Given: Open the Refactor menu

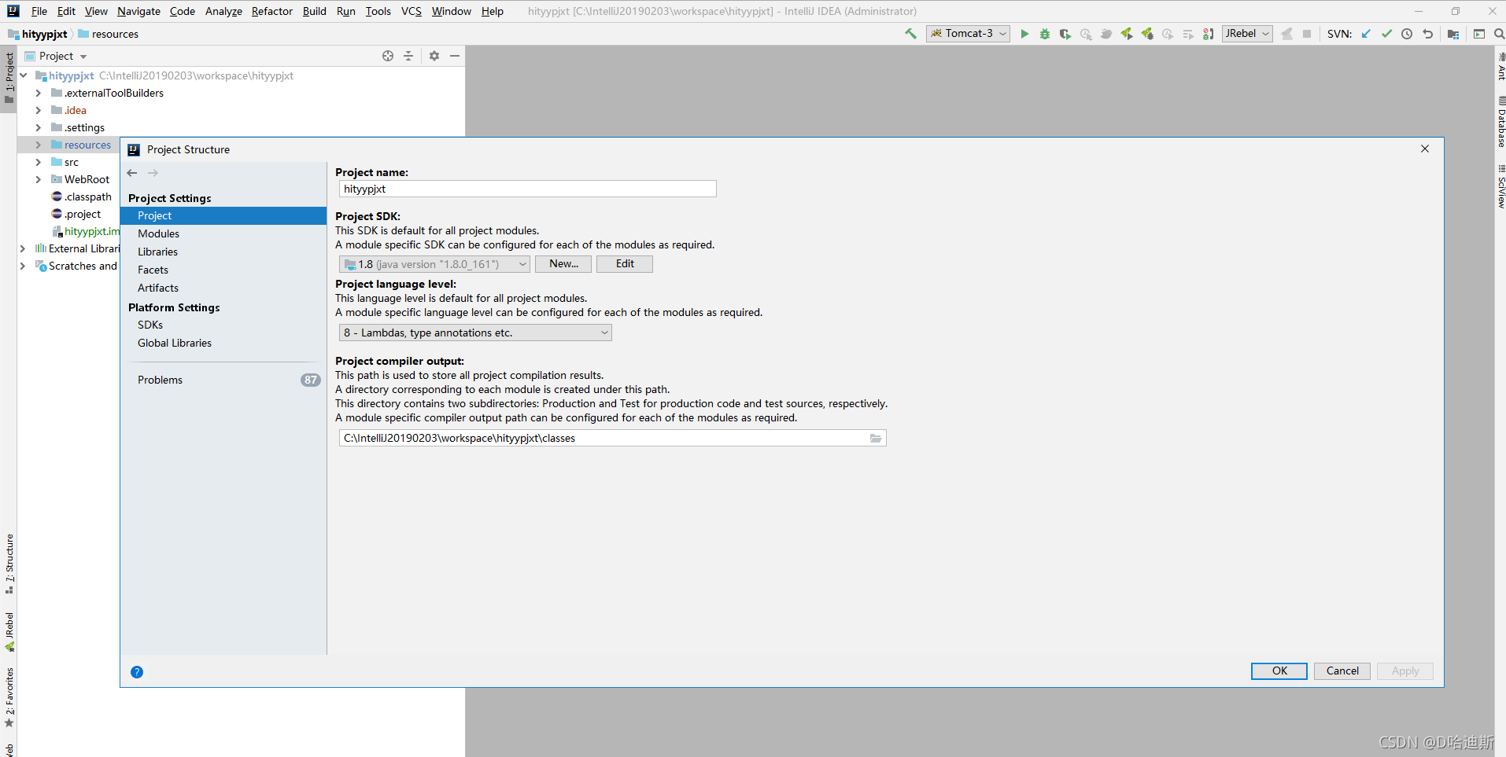Looking at the screenshot, I should [272, 11].
